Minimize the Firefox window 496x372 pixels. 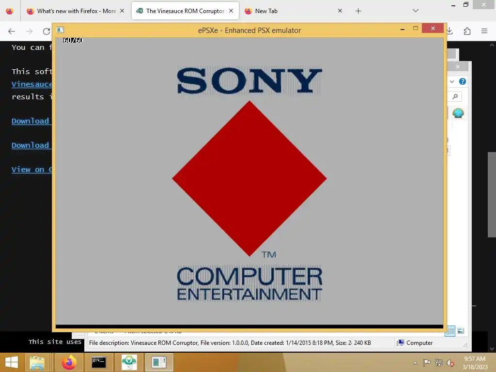pos(453,5)
